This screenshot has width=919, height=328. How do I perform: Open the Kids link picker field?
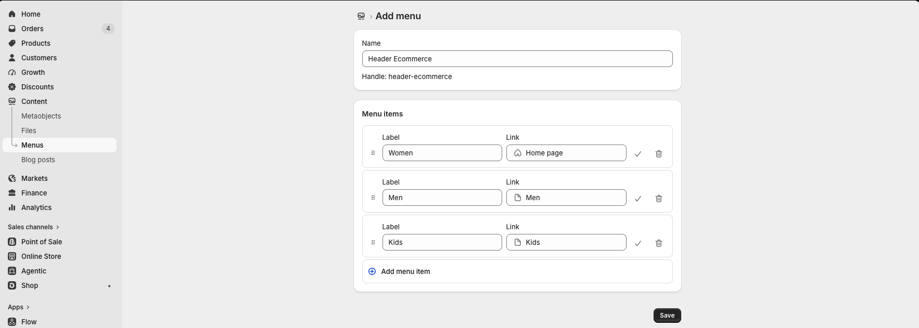coord(566,242)
